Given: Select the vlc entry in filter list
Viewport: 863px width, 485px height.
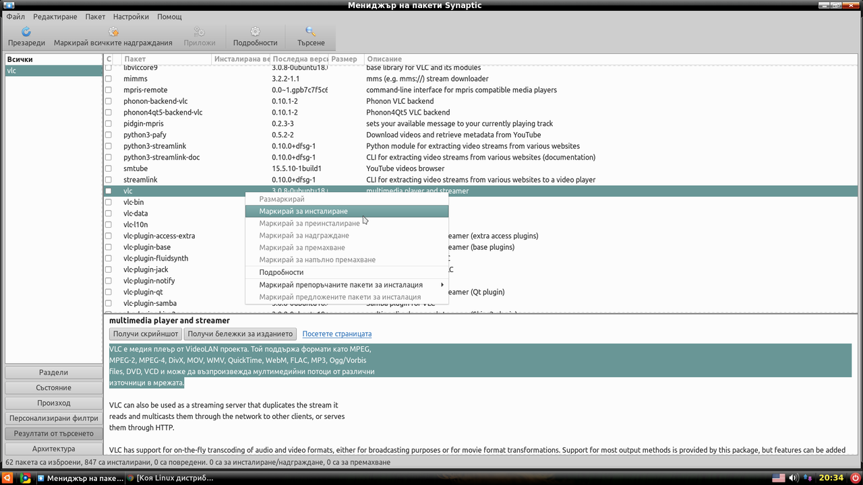Looking at the screenshot, I should coord(53,71).
